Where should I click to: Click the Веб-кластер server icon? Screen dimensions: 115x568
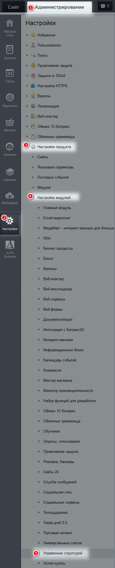tap(33, 116)
